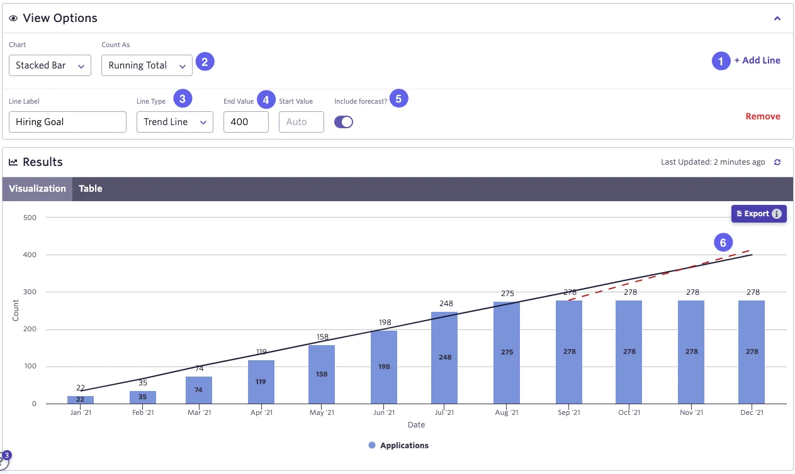Image resolution: width=795 pixels, height=474 pixels.
Task: Click the Mar '21 bar showing 74
Action: point(199,390)
